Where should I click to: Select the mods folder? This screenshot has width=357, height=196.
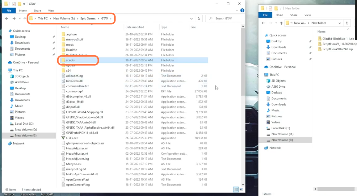pyautogui.click(x=70, y=45)
